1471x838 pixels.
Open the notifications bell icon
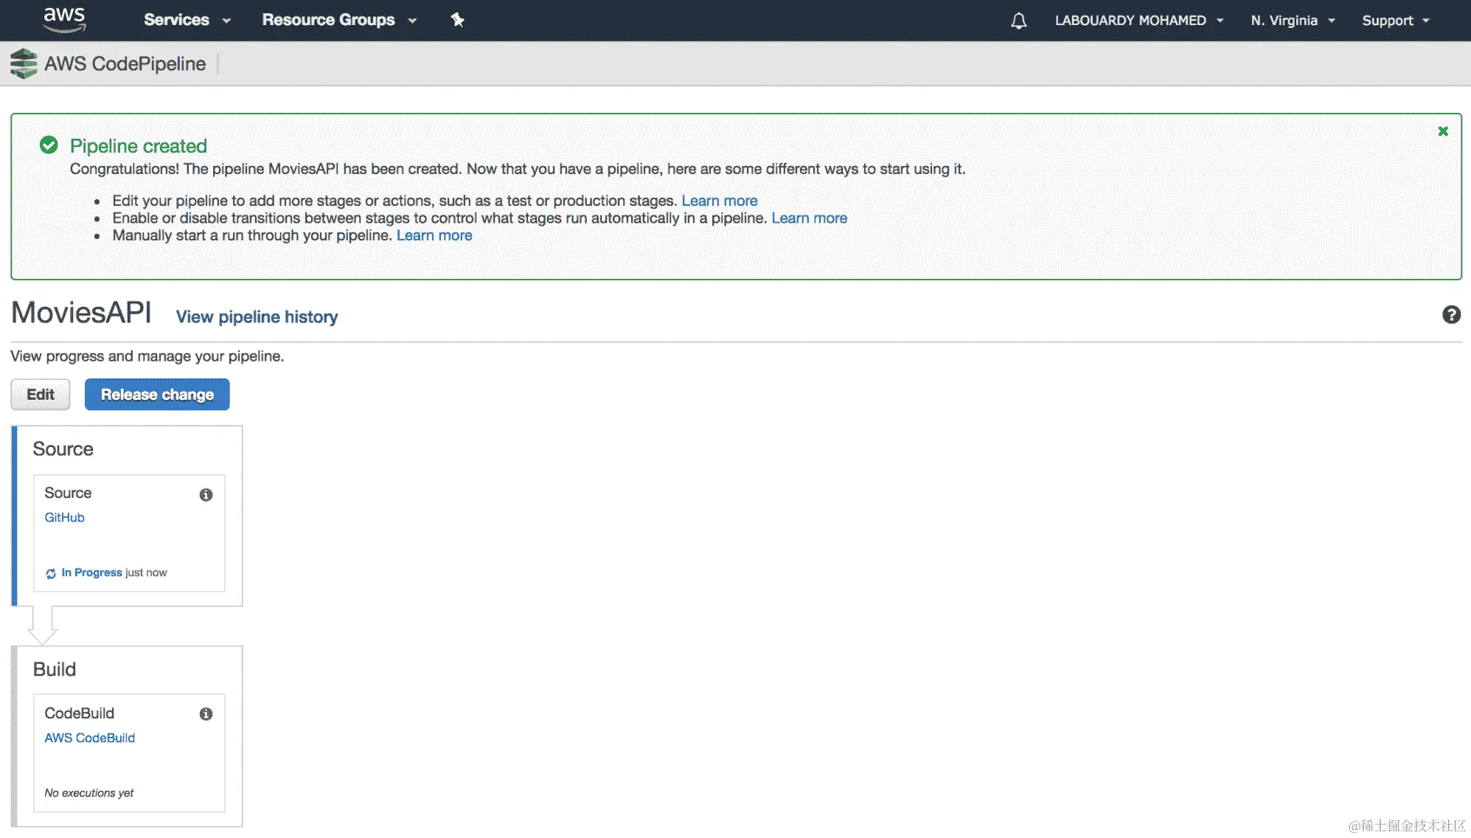1018,21
